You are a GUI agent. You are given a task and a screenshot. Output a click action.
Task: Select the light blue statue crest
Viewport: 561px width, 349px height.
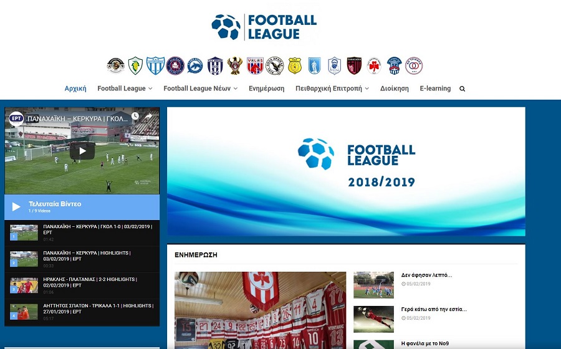coord(315,66)
